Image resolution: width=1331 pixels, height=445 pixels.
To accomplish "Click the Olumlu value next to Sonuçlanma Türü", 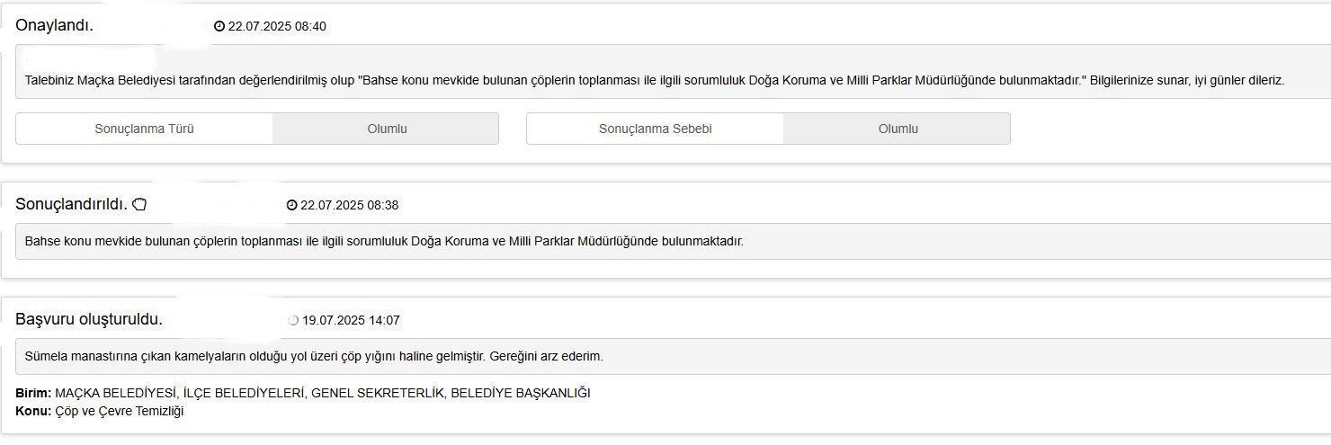I will (x=387, y=129).
